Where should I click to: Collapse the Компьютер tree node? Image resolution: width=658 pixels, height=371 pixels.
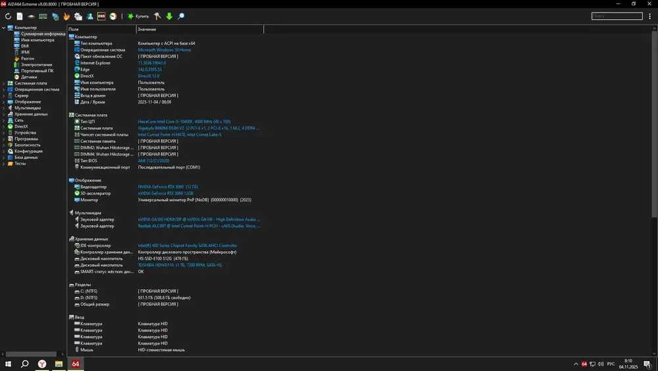tap(4, 28)
